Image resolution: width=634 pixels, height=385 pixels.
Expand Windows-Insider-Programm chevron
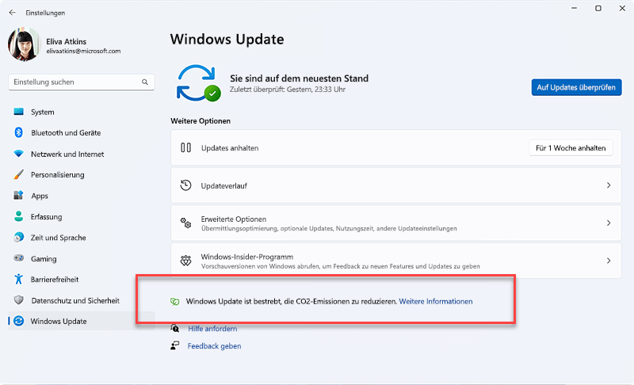[609, 261]
